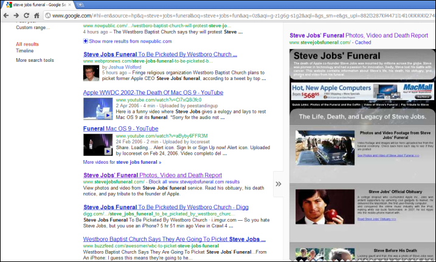Expand 'More search tools'
The image size is (436, 262).
[x=35, y=60]
